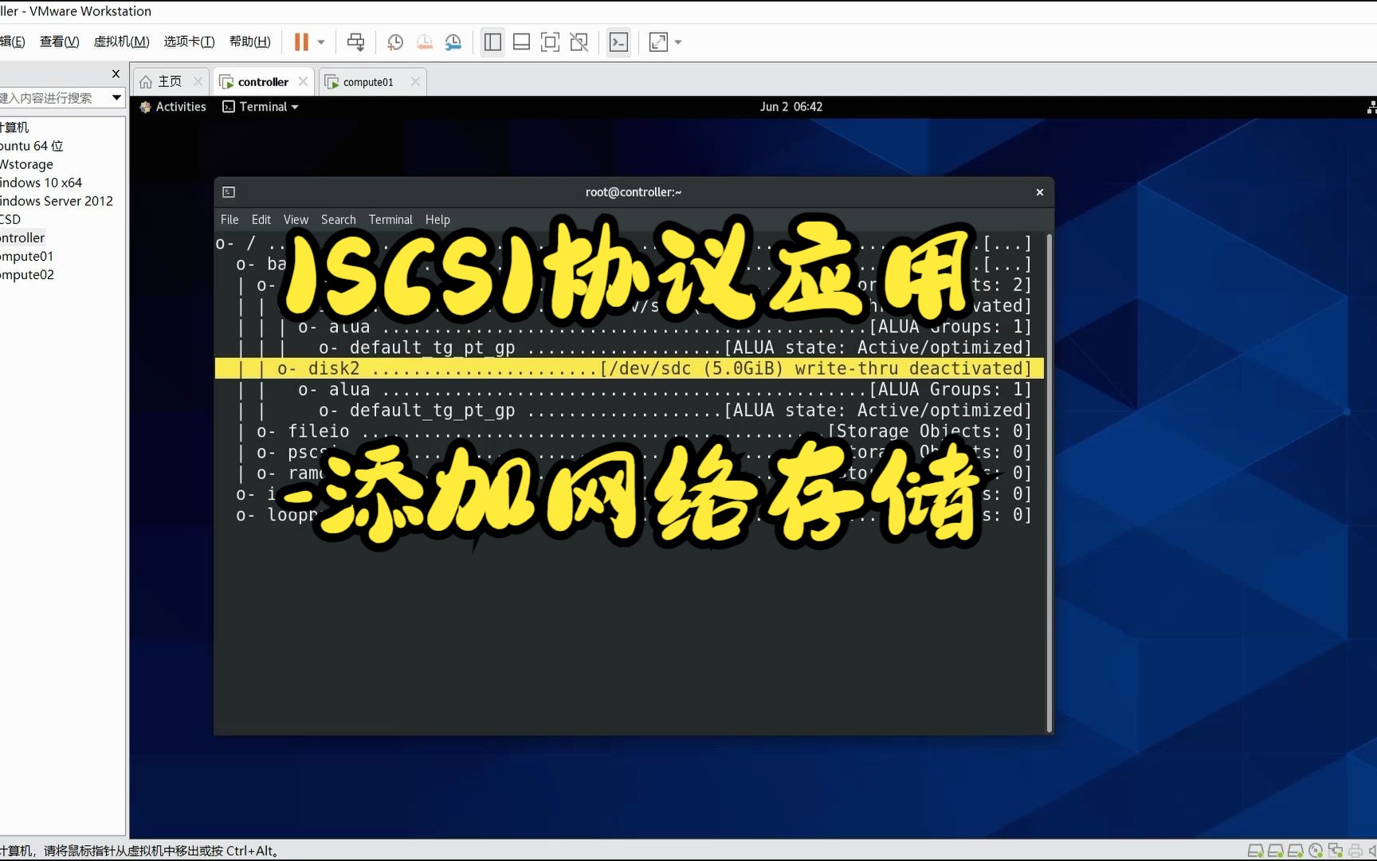
Task: Click the network adapter status icon
Action: 1336,850
